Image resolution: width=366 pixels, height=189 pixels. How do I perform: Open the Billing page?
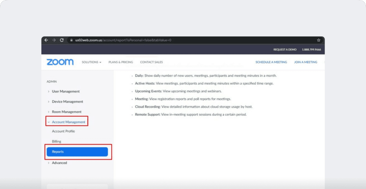tap(57, 141)
